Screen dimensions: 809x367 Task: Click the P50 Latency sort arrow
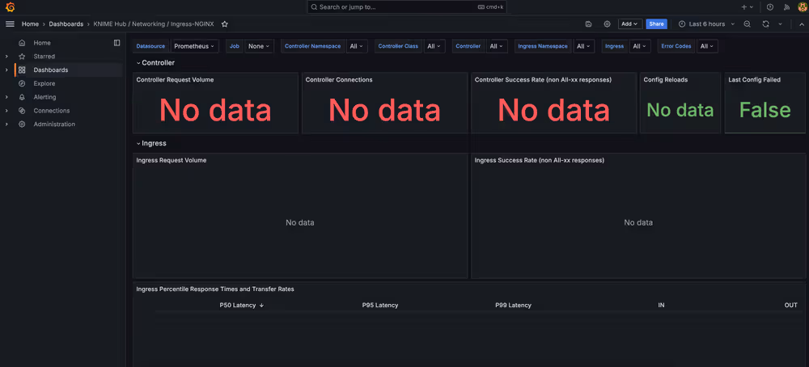point(261,305)
